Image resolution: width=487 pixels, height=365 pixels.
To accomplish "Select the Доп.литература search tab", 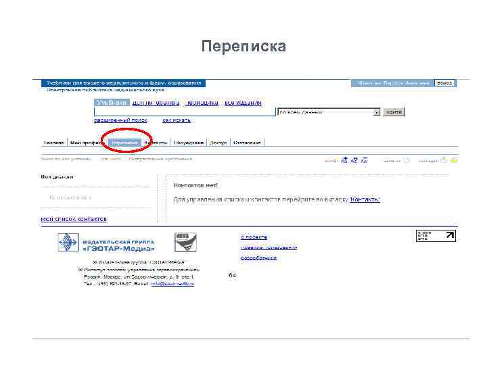I will (156, 103).
